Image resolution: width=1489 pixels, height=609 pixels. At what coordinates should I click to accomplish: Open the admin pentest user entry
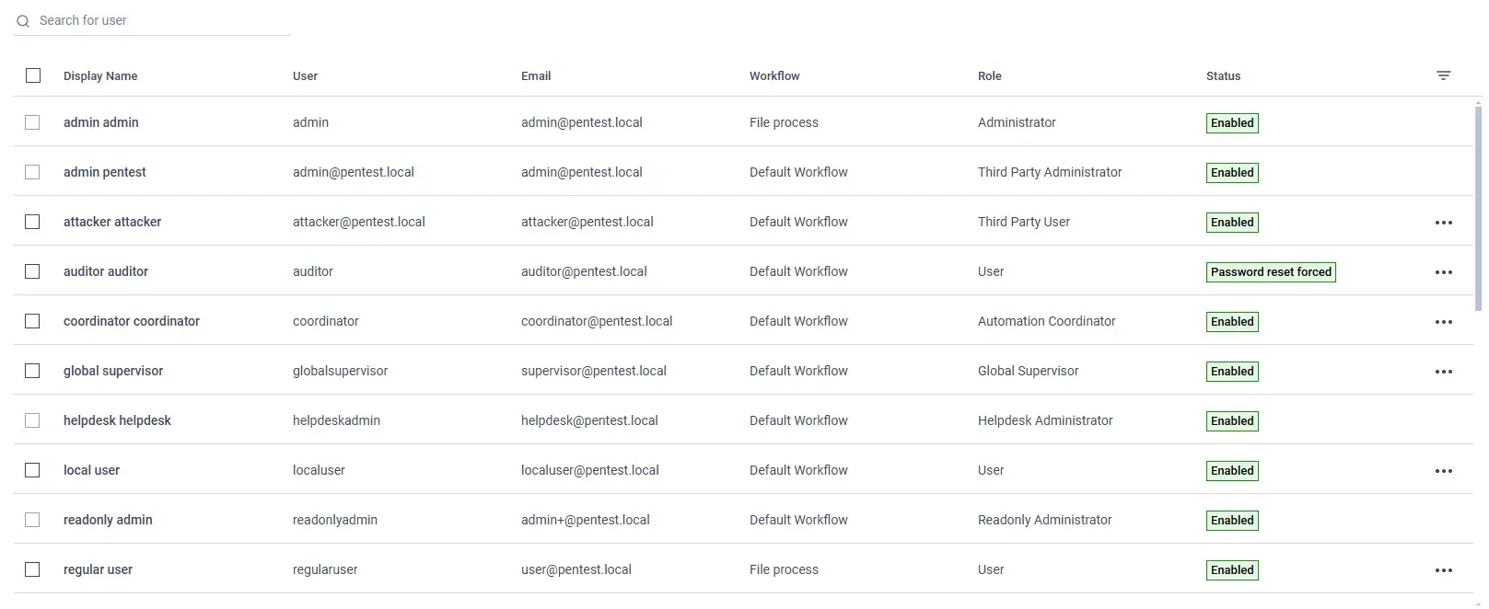click(x=105, y=172)
